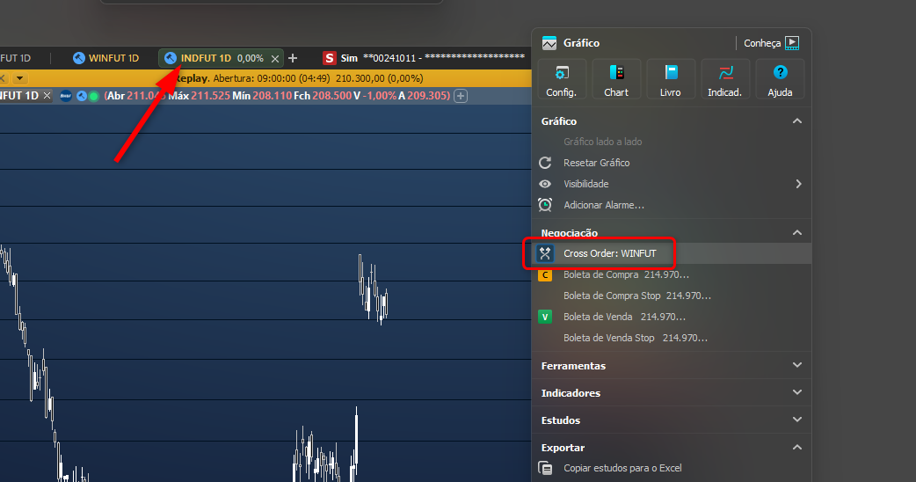
Task: Add a new tab with plus button
Action: [x=293, y=58]
